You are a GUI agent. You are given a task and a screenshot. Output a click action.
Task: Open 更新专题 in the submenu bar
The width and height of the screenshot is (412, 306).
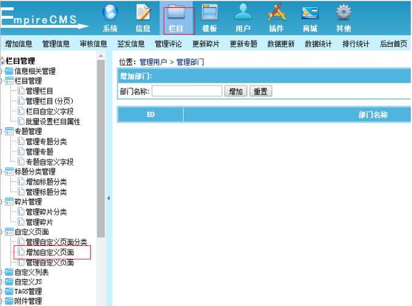pos(244,43)
